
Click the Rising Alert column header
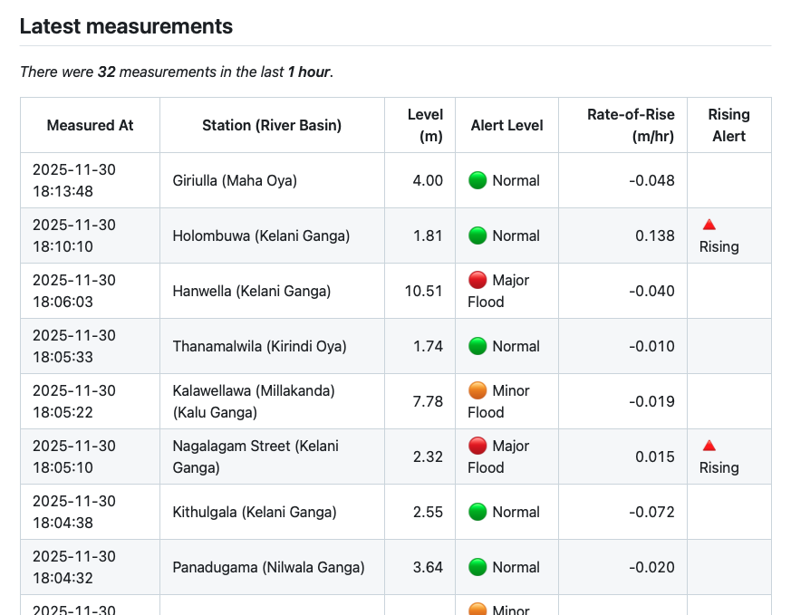tap(729, 125)
